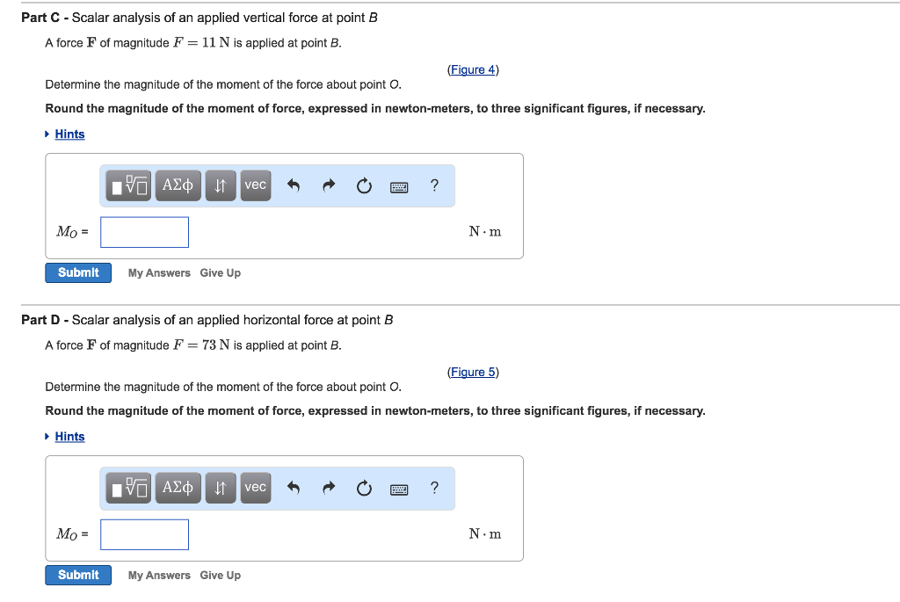Open the equation template palette in Part C
The image size is (900, 602).
(127, 185)
